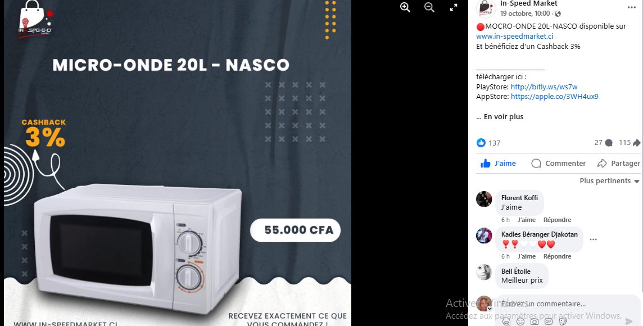Screen dimensions: 643x326
Task: Zoom in on the photo
Action: [405, 7]
